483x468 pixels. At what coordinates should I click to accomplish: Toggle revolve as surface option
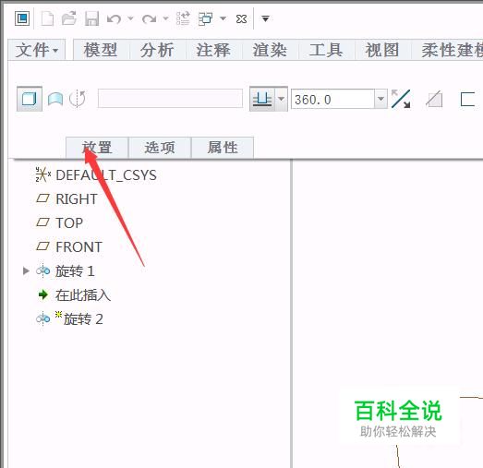point(55,99)
